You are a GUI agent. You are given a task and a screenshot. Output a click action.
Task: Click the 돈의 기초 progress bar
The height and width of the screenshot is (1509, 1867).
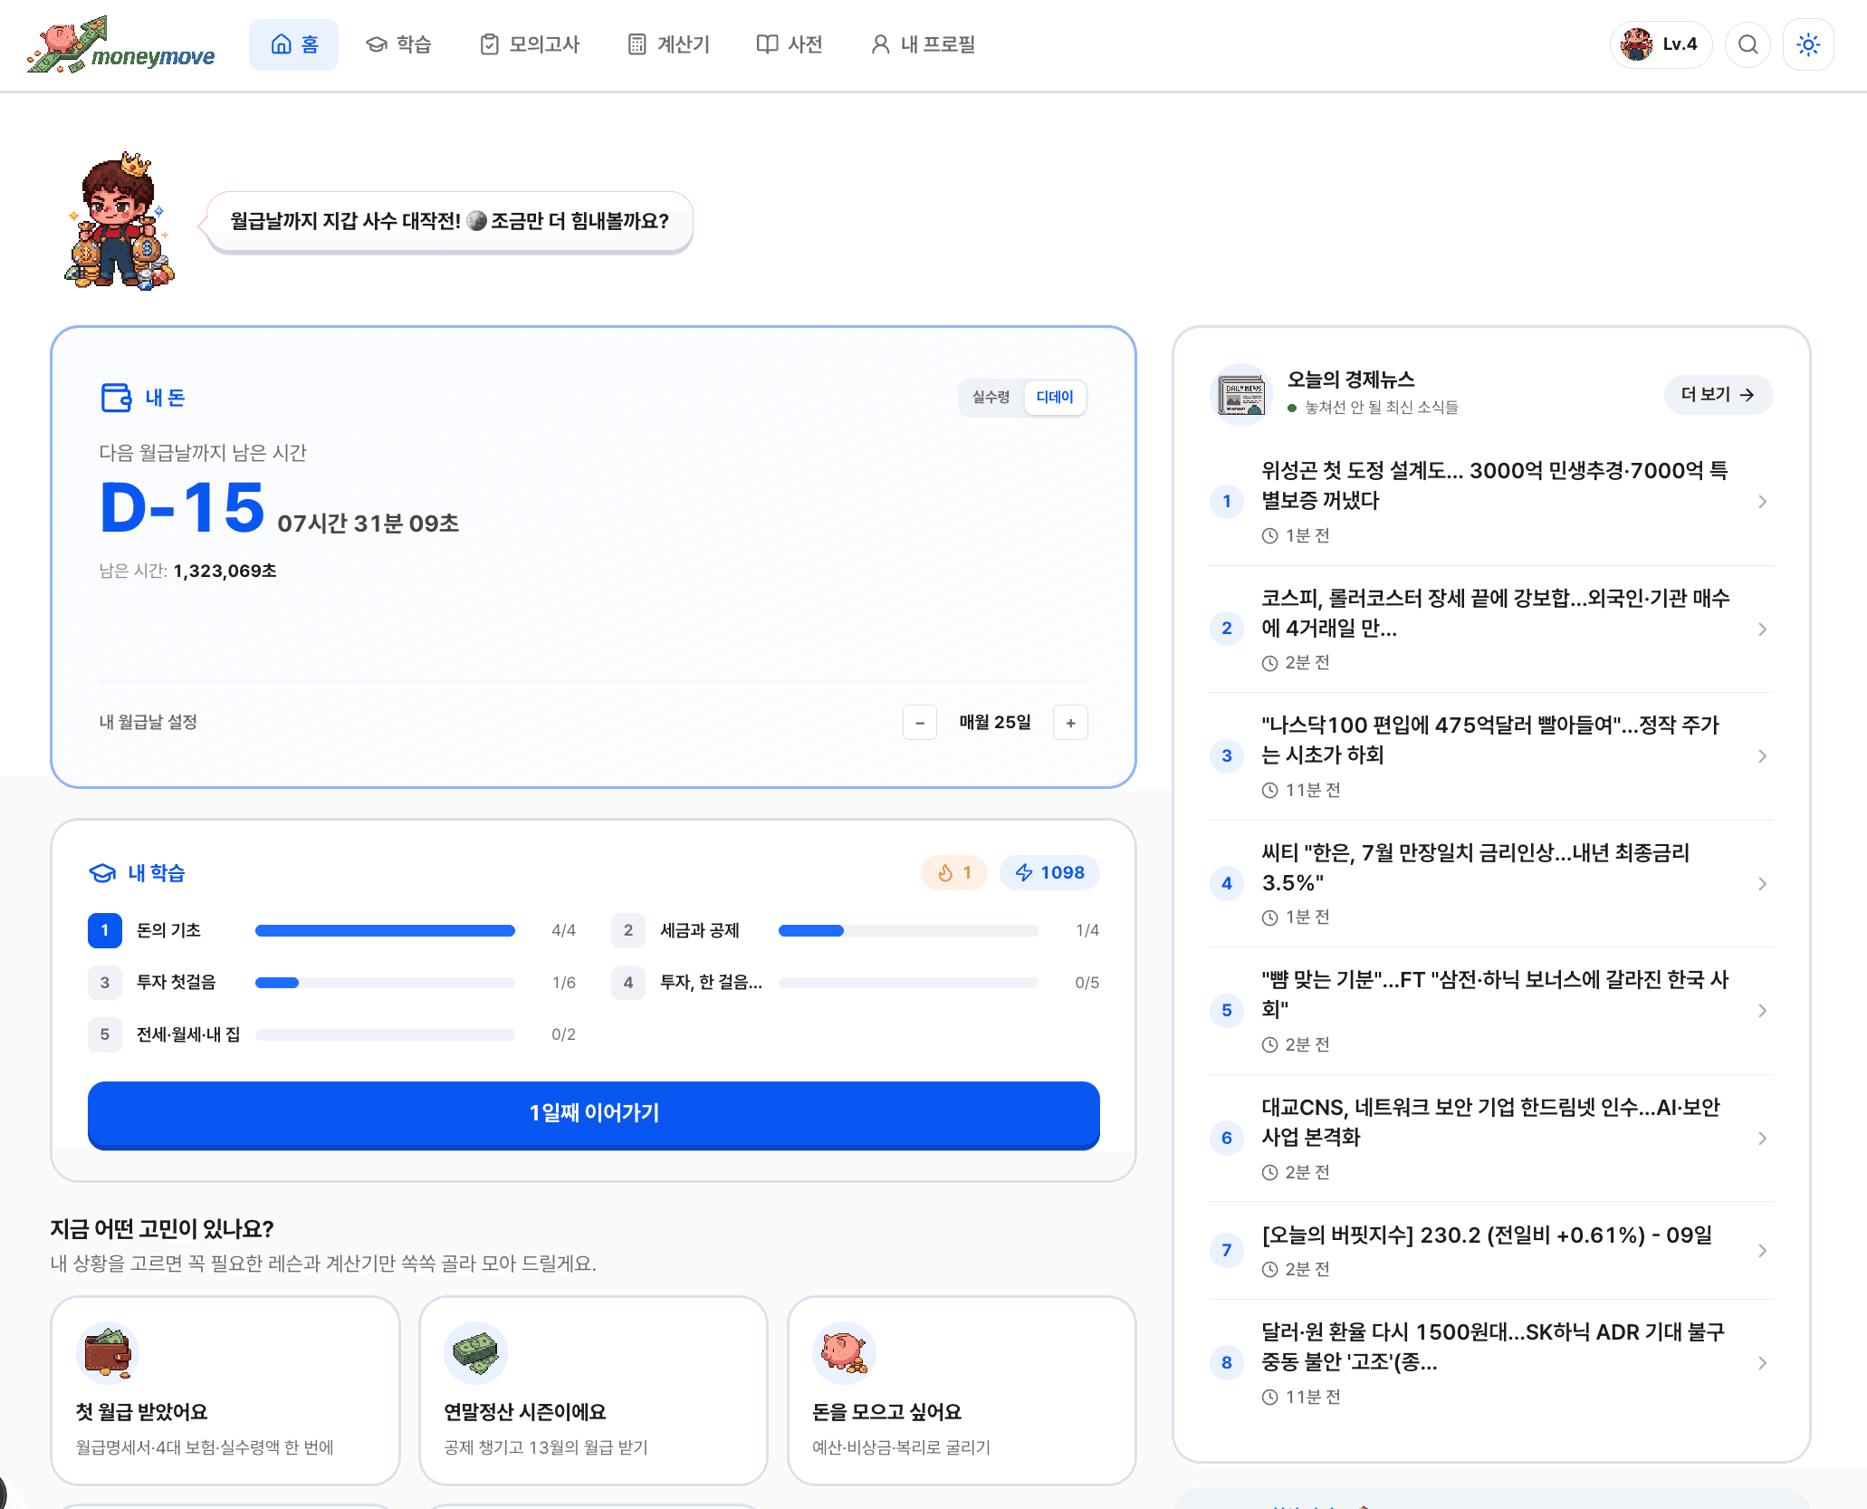(x=385, y=931)
